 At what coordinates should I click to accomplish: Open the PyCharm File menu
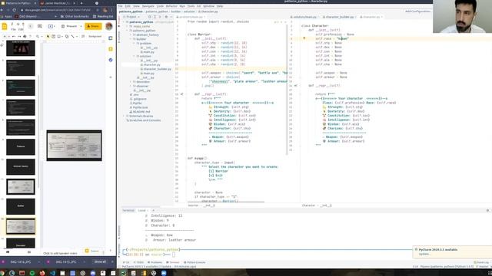click(120, 6)
